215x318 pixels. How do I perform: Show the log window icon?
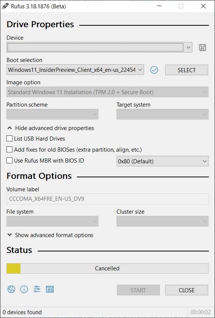pos(50,289)
